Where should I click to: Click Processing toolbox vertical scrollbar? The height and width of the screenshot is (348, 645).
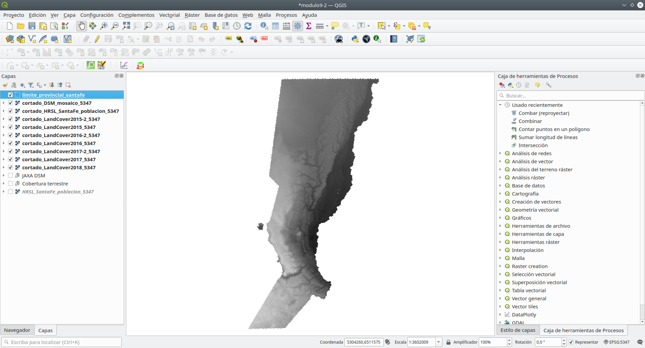(x=642, y=212)
